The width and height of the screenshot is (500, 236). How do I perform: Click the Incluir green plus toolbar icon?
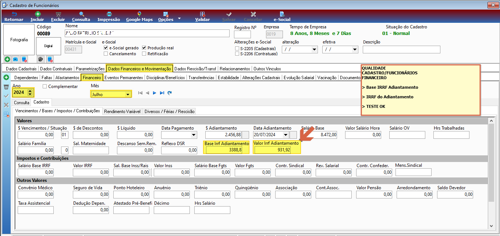point(37,14)
